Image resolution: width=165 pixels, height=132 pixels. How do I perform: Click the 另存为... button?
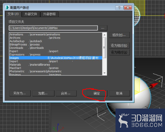(x=20, y=93)
